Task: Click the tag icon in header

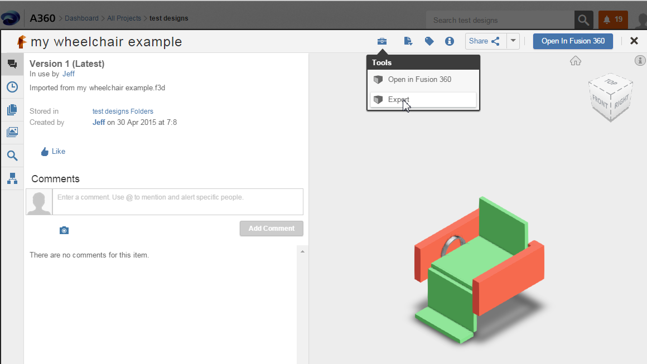Action: tap(429, 41)
